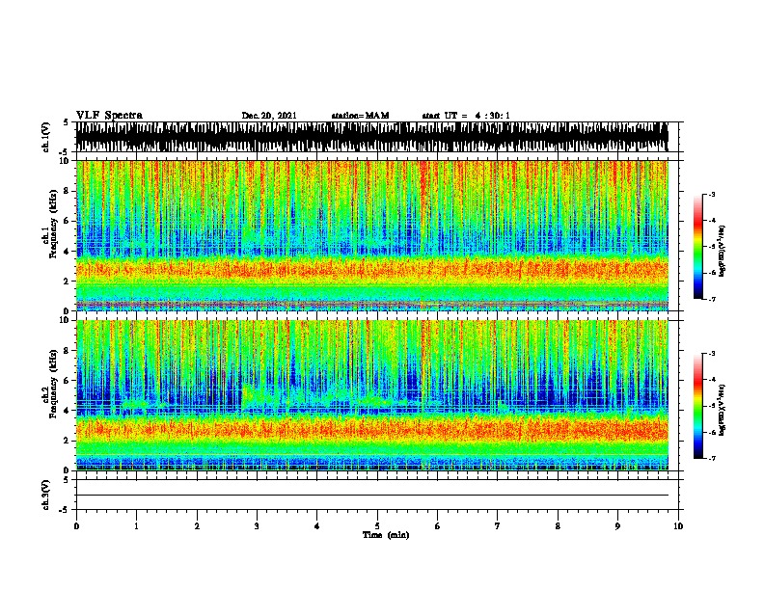Click the flat ch.3 voltage trace line
Screen dimensions: 764x590
[372, 496]
